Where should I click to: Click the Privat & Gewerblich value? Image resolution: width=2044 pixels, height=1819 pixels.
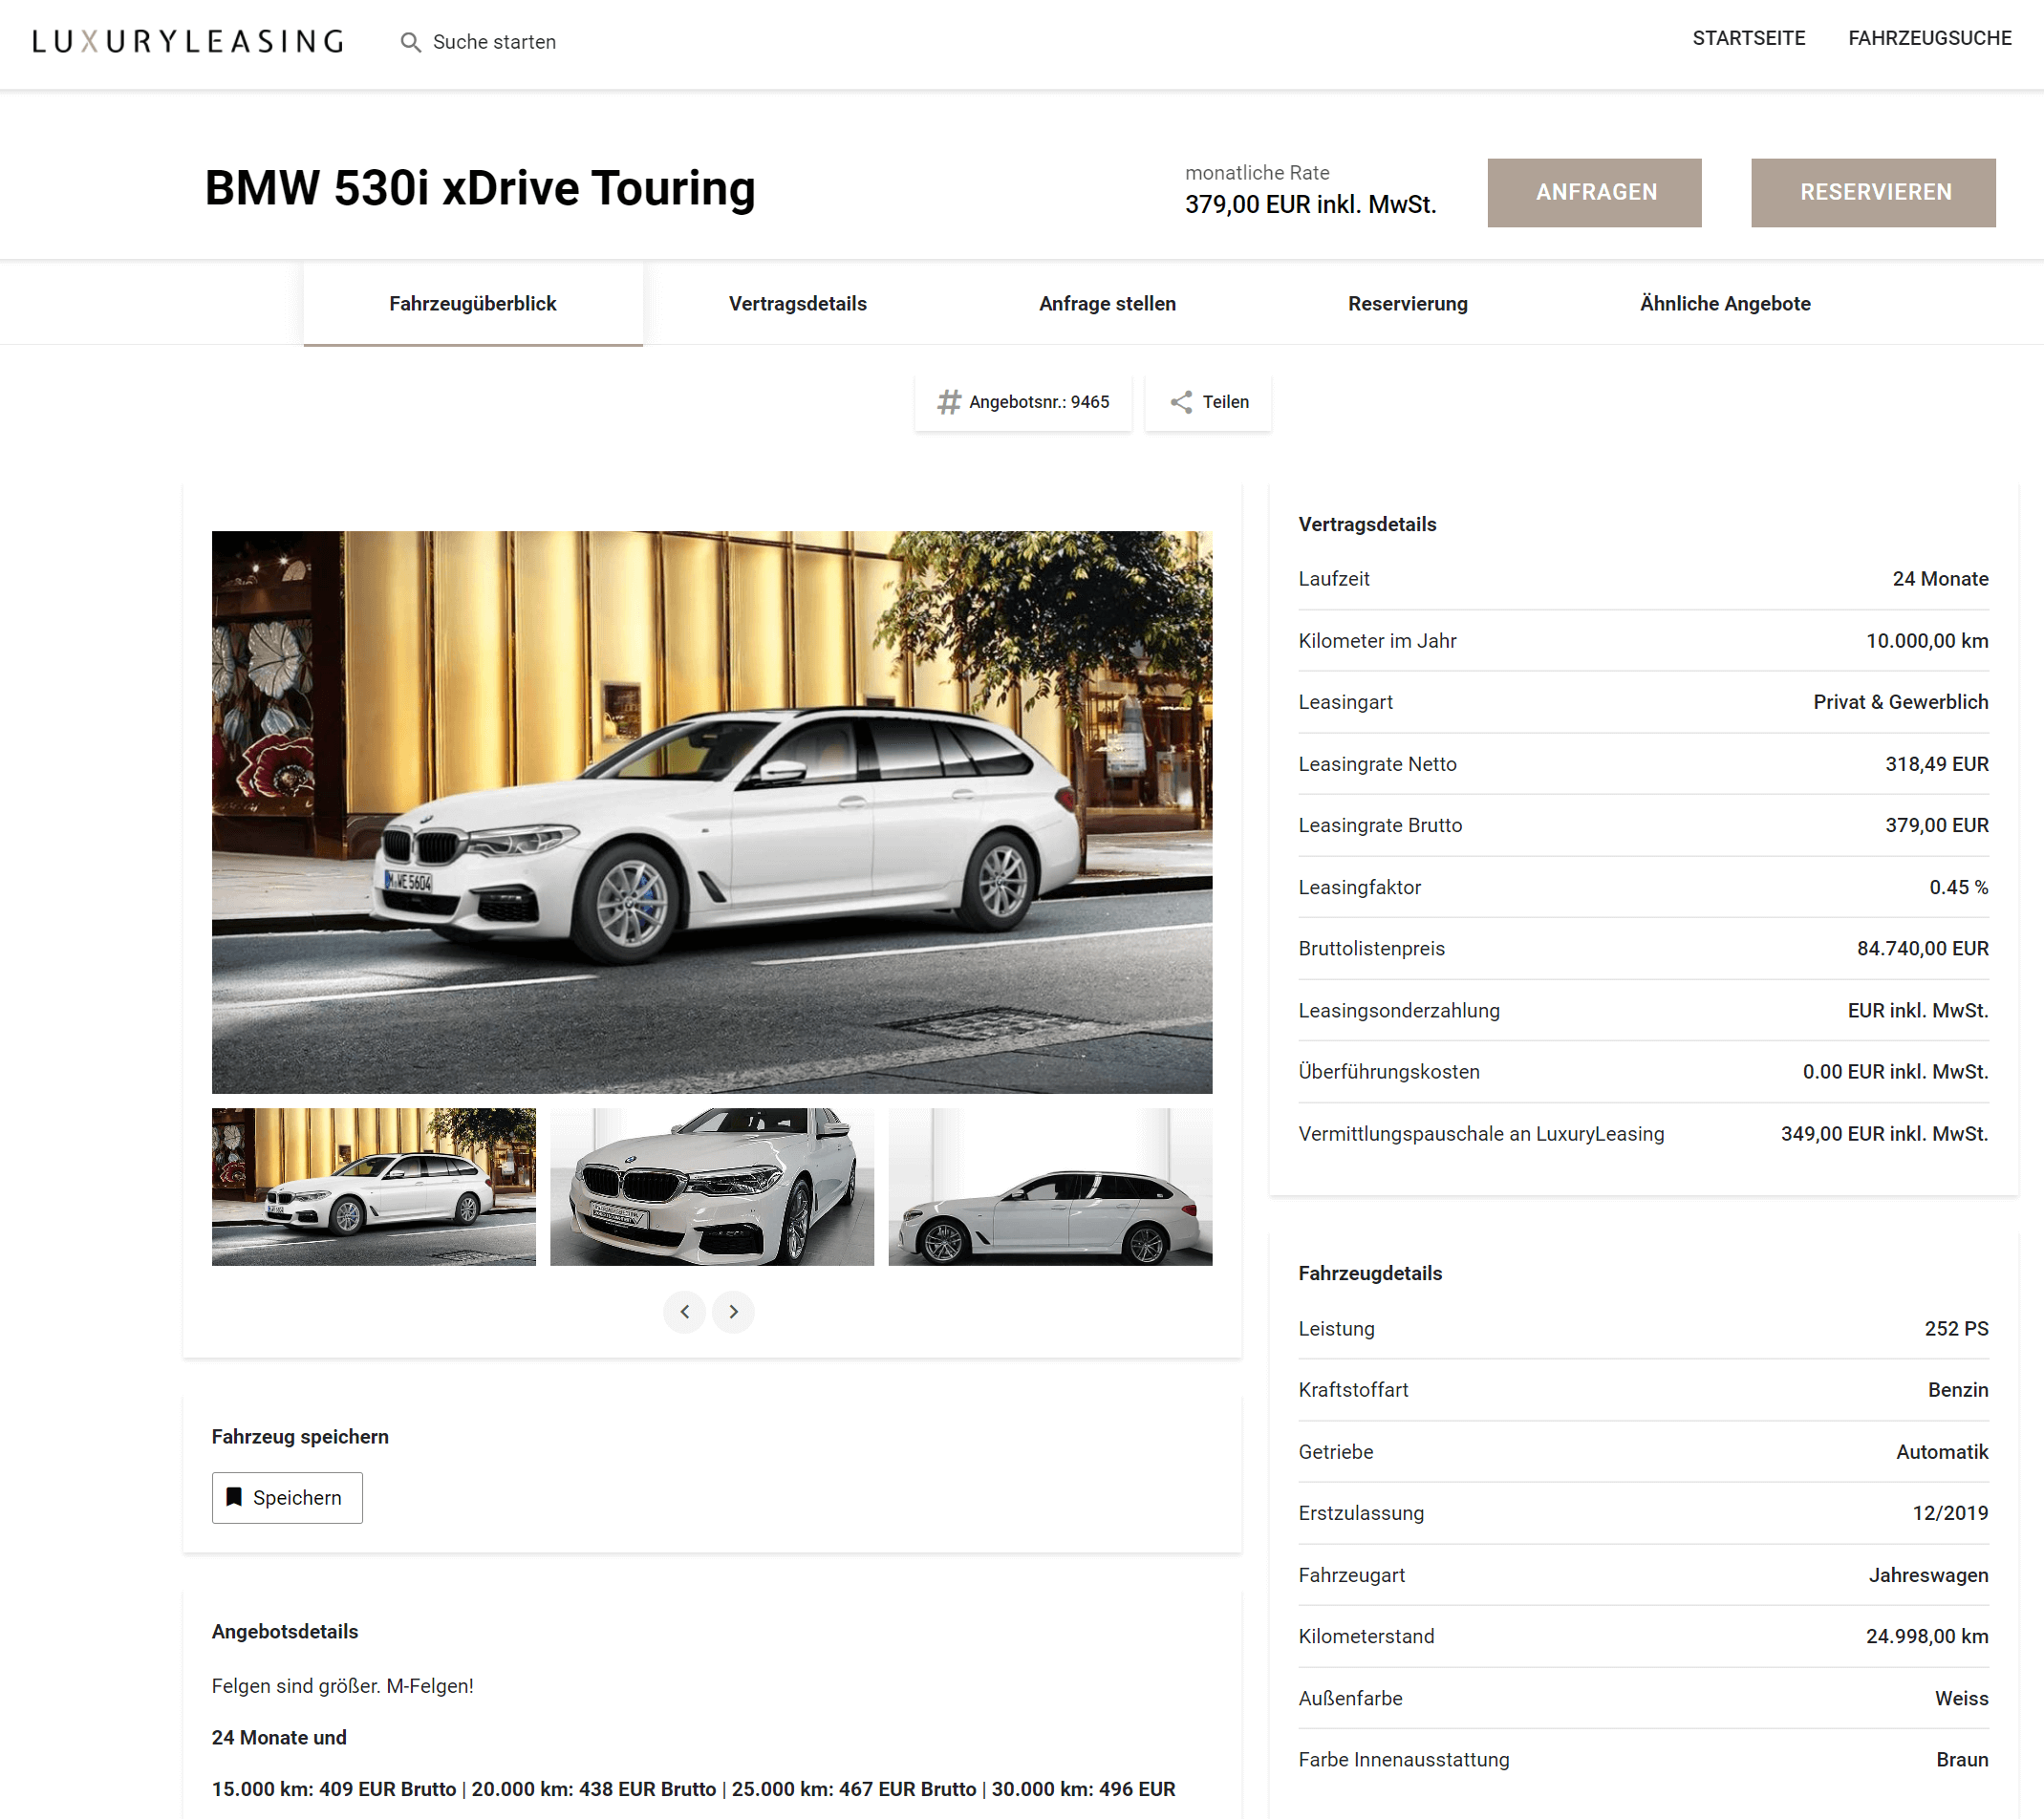point(1901,702)
